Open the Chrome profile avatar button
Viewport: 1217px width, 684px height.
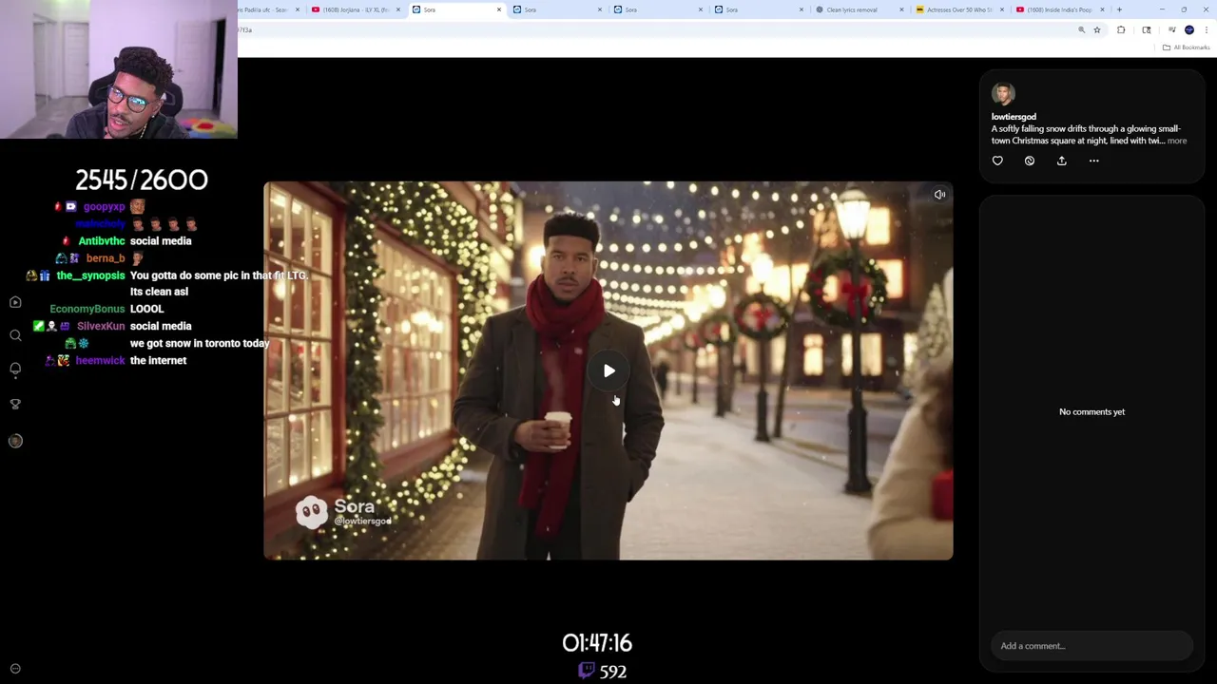pos(1188,30)
